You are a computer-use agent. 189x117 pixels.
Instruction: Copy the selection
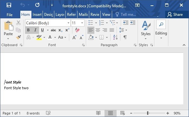pyautogui.click(x=18, y=30)
